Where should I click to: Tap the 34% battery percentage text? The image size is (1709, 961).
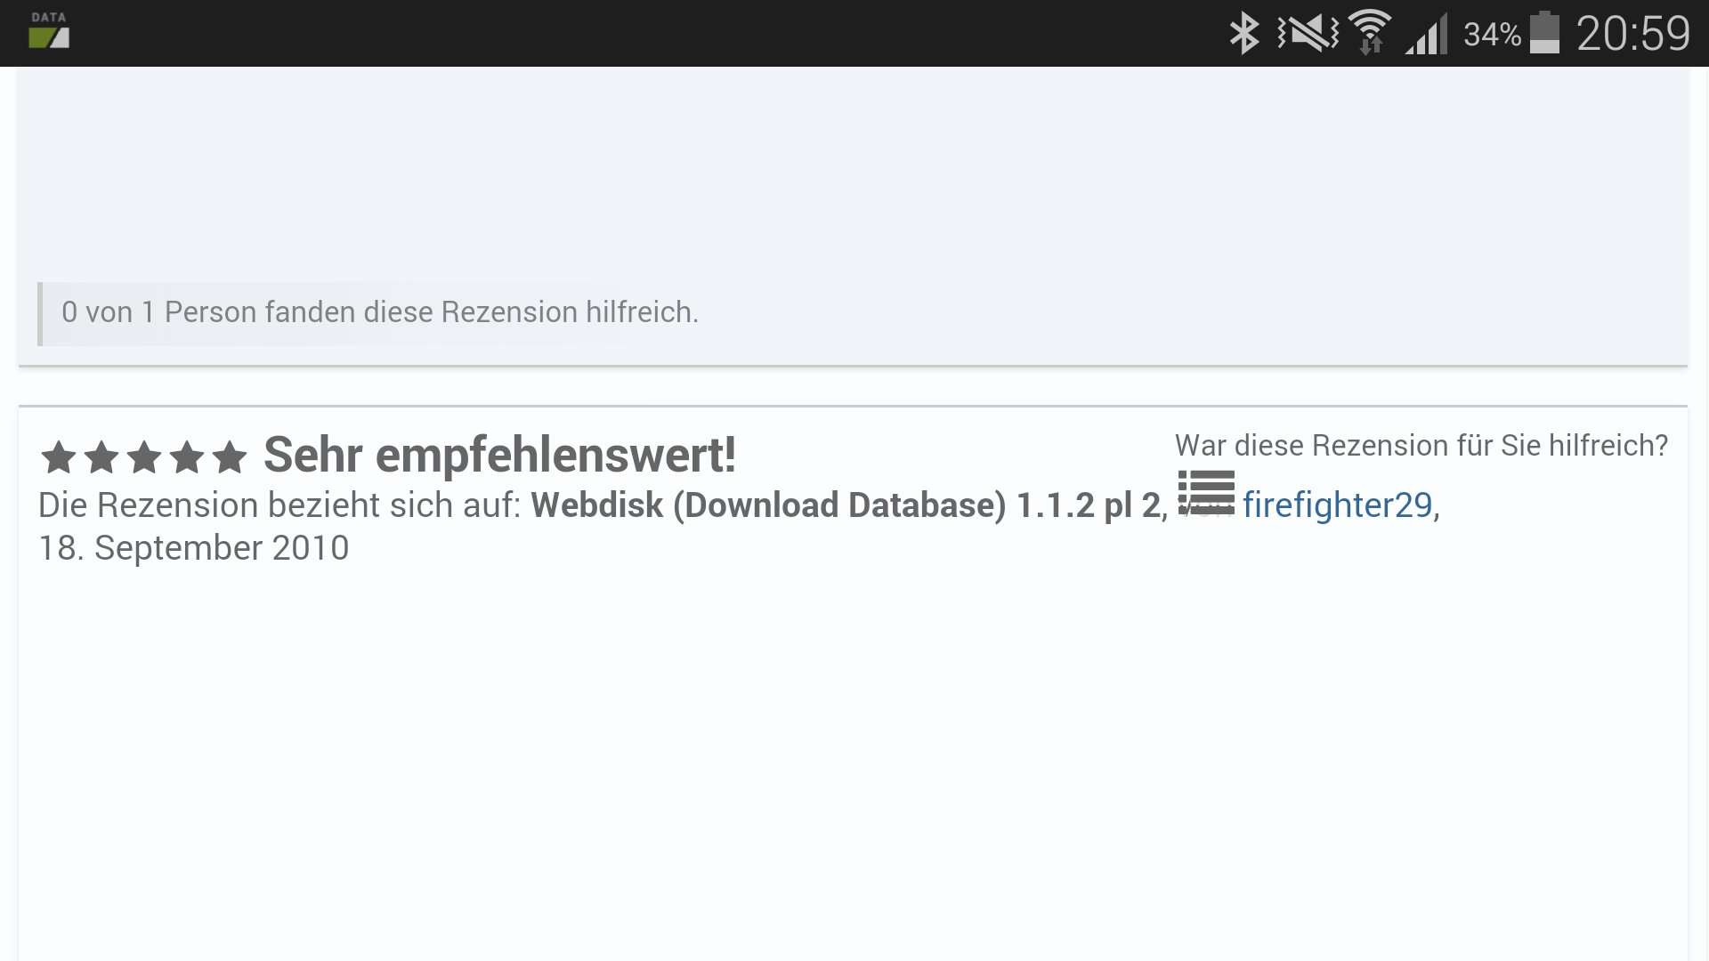pos(1492,35)
